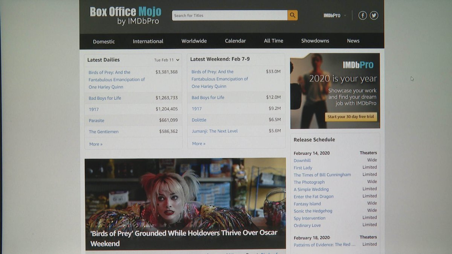Open Birds of Prey in Latest Dailies
452x254 pixels.
(x=117, y=79)
